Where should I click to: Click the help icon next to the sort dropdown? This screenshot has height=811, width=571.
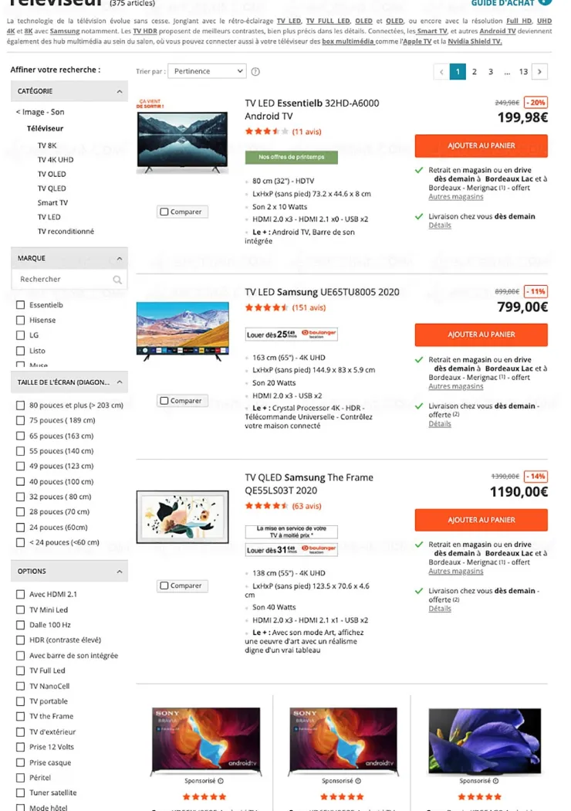(255, 71)
